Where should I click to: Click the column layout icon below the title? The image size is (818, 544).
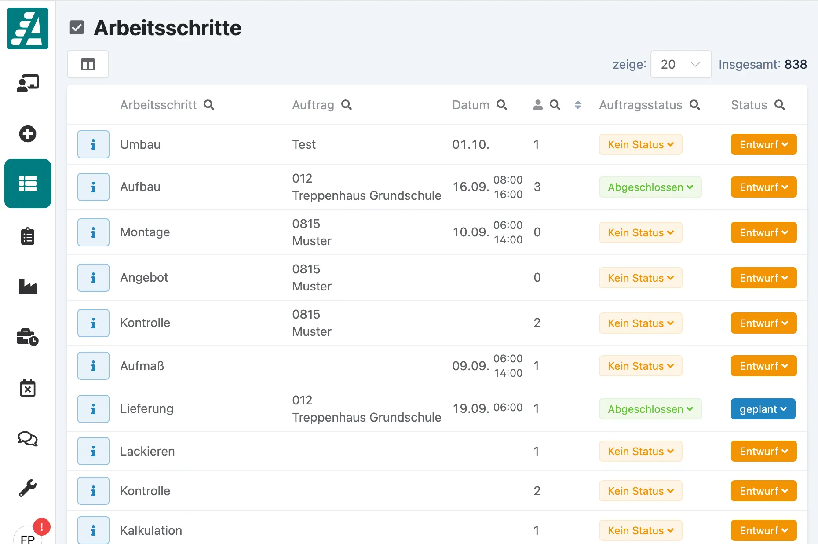click(88, 64)
